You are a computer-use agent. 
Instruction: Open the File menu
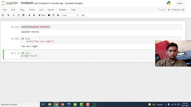[5, 10]
